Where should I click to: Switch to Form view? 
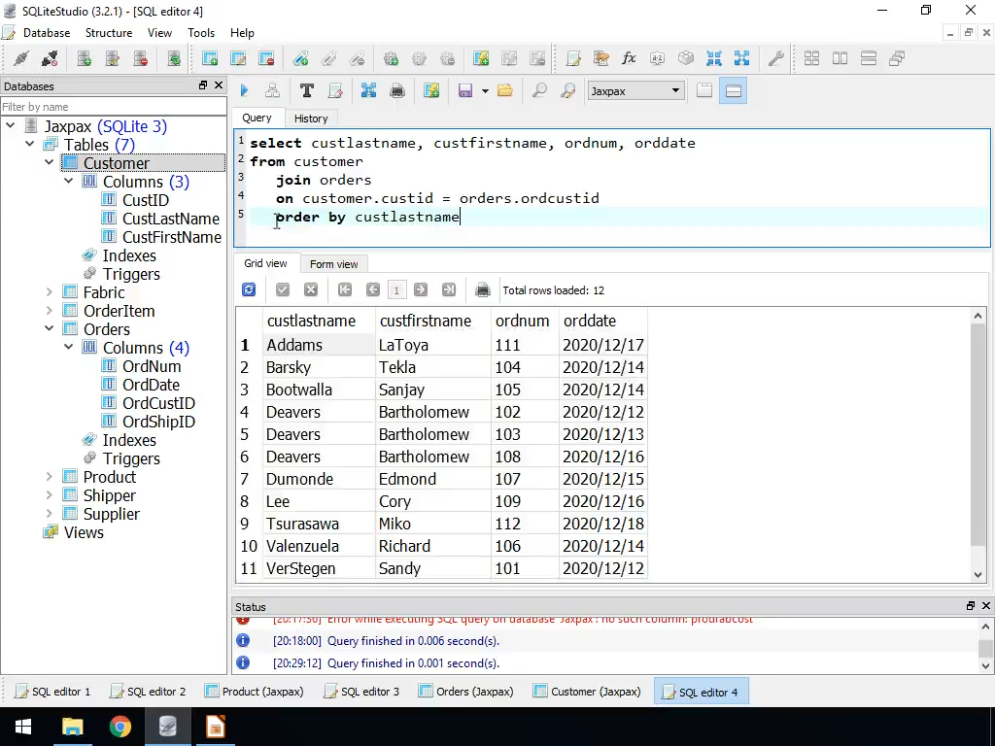(x=333, y=263)
